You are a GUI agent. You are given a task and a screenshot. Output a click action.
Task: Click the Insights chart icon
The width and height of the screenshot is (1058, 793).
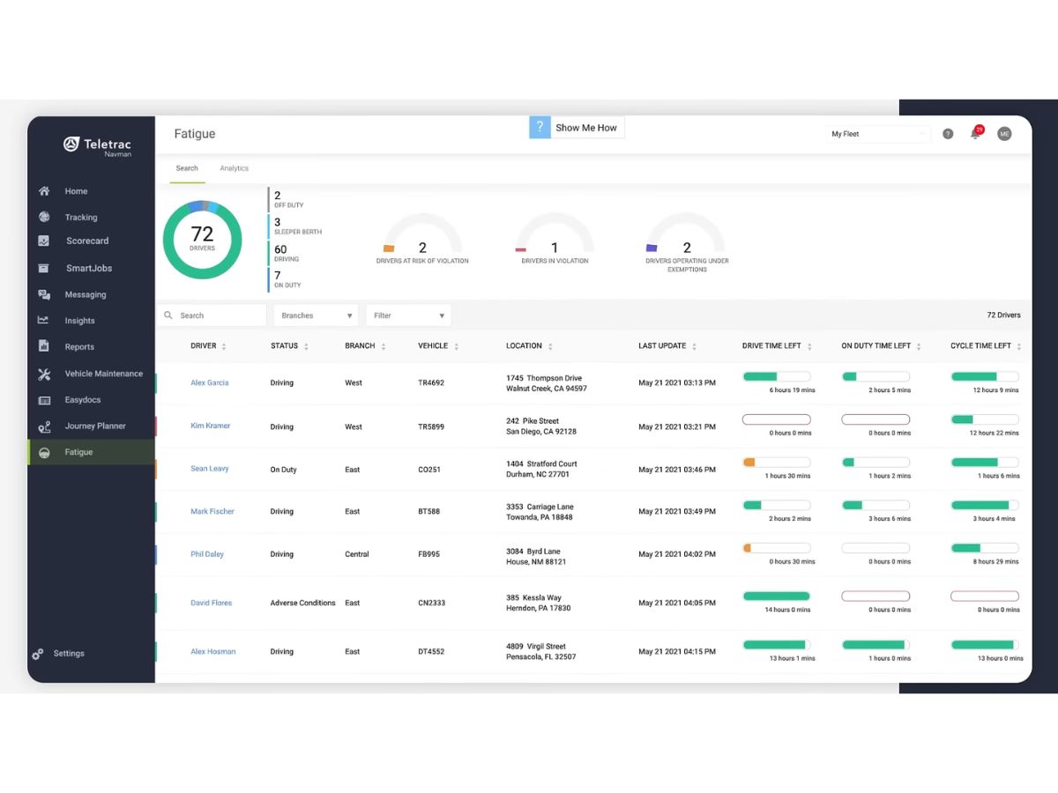click(x=43, y=321)
